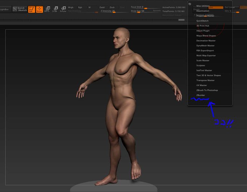The height and width of the screenshot is (192, 247).
Task: Click the TotalPoints count readout
Action: [173, 11]
